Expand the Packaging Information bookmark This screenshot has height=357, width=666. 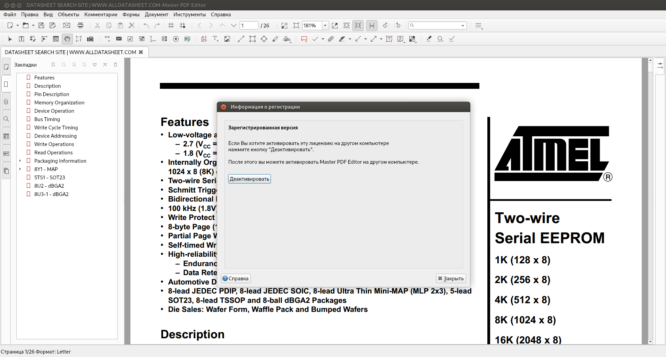(20, 161)
